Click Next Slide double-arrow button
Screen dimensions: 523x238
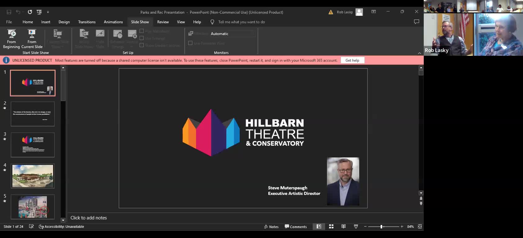421,204
